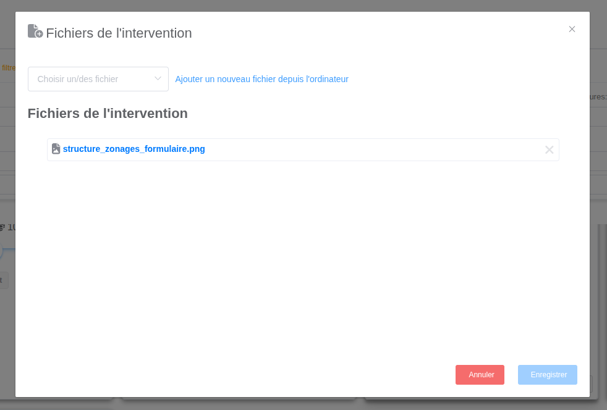Remove structure_zonages_formulaire.png using its X icon
The width and height of the screenshot is (607, 410).
549,149
